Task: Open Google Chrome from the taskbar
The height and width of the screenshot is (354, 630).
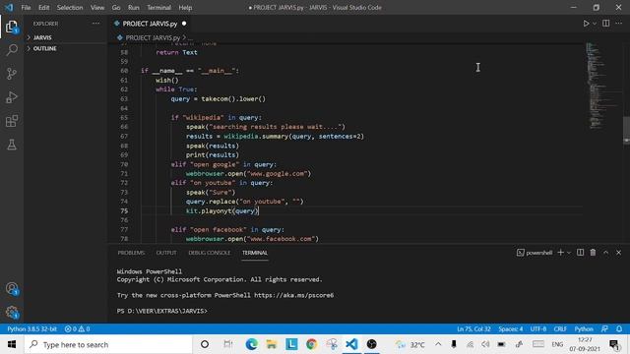Action: point(311,344)
